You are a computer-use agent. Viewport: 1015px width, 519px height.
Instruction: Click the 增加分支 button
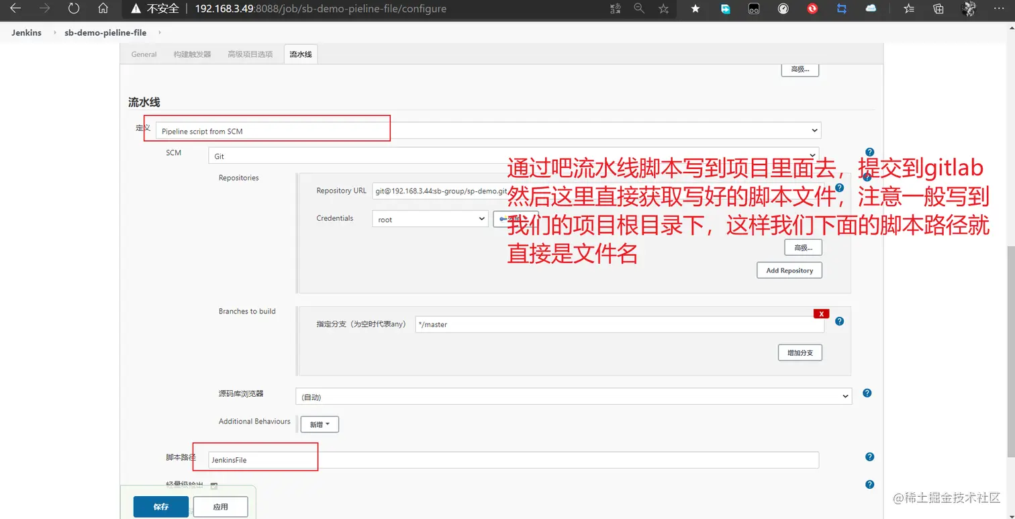point(800,352)
